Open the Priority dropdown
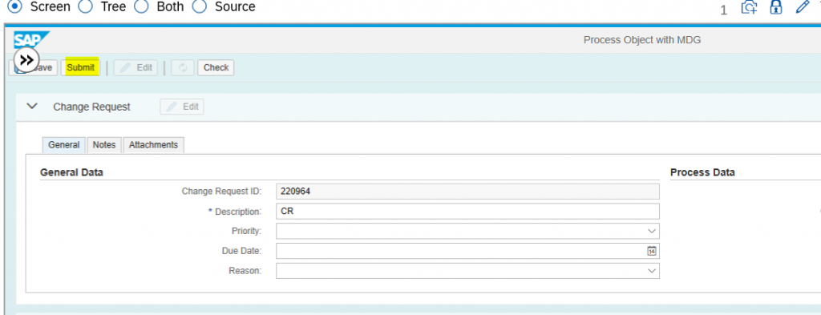 651,231
